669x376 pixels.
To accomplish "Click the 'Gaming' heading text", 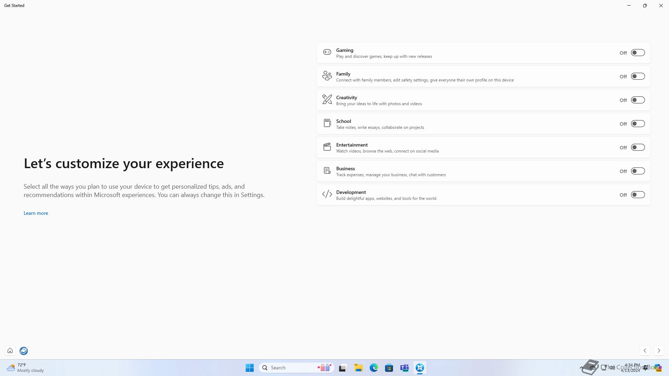I will (x=345, y=50).
